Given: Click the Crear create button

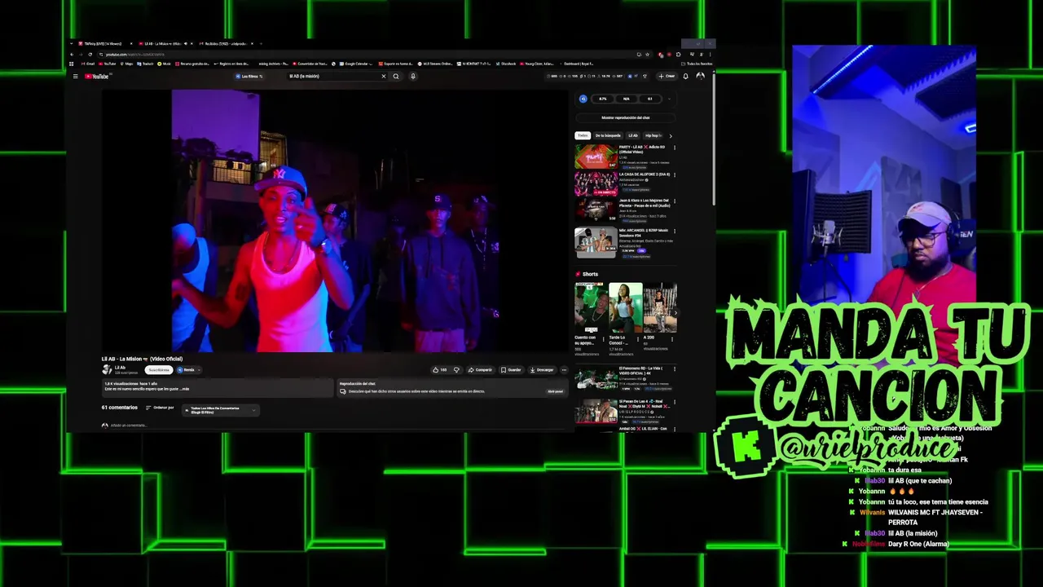Looking at the screenshot, I should [x=667, y=77].
